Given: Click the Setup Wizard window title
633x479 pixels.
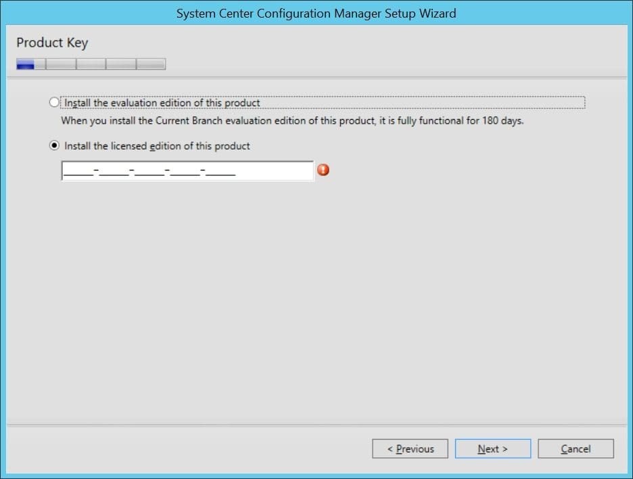Looking at the screenshot, I should (316, 14).
